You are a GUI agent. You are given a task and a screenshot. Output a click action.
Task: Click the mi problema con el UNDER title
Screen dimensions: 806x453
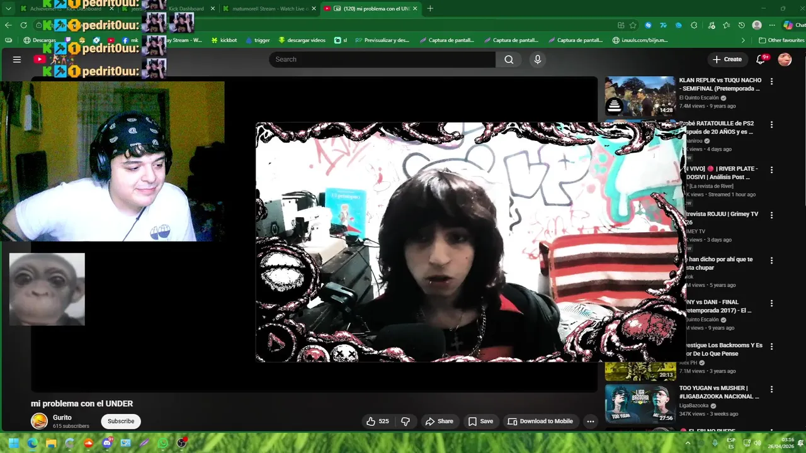click(x=82, y=404)
